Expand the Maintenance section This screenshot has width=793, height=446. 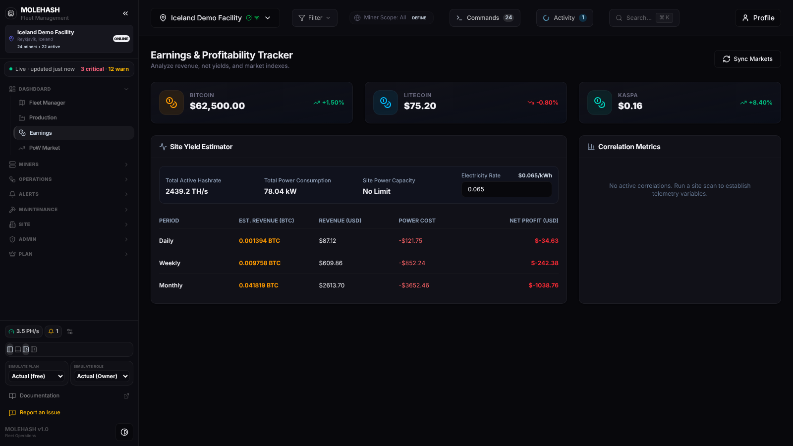click(69, 210)
